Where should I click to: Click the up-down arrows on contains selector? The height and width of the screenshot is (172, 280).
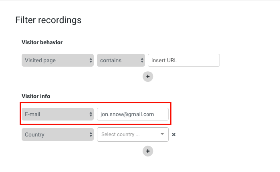click(x=142, y=60)
